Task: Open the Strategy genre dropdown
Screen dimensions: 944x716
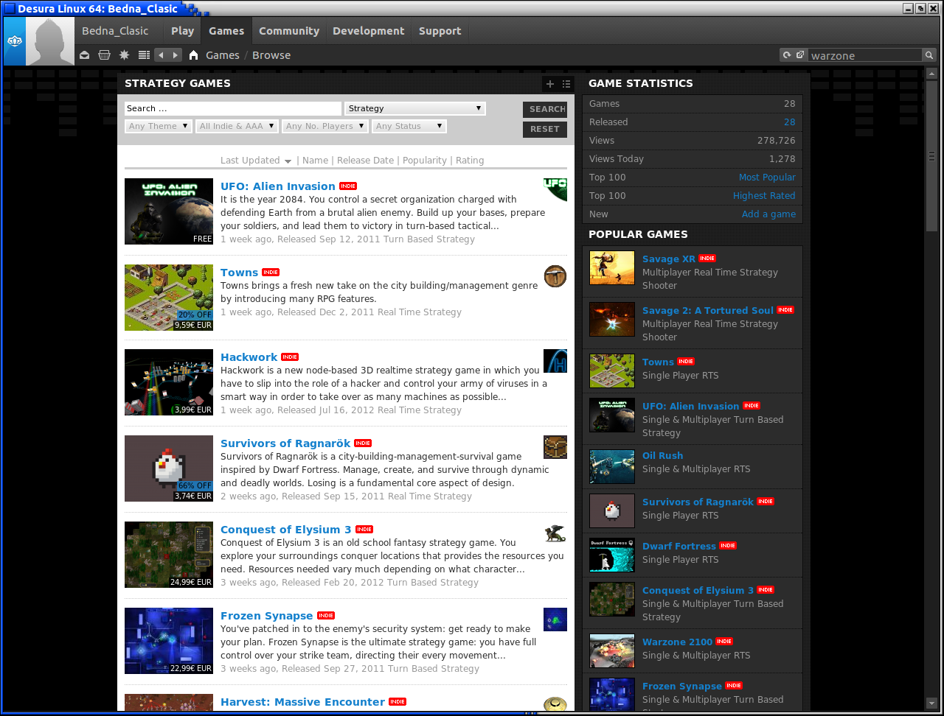Action: click(x=415, y=108)
